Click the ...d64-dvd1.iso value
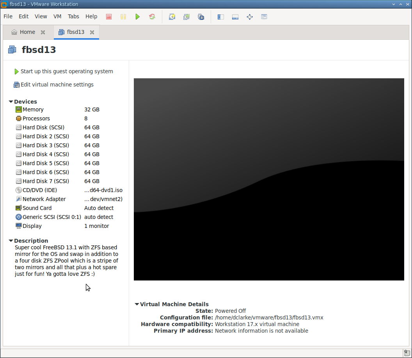 [x=103, y=190]
